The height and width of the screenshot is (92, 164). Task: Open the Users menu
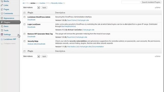pyautogui.click(x=6, y=26)
